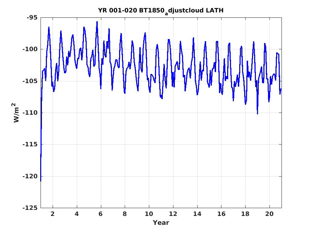The width and height of the screenshot is (311, 233).
Task: Click x-axis tick label 18
Action: (x=245, y=214)
